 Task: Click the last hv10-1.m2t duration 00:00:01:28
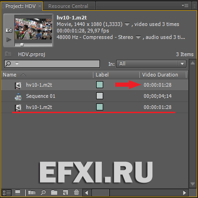click(x=158, y=107)
